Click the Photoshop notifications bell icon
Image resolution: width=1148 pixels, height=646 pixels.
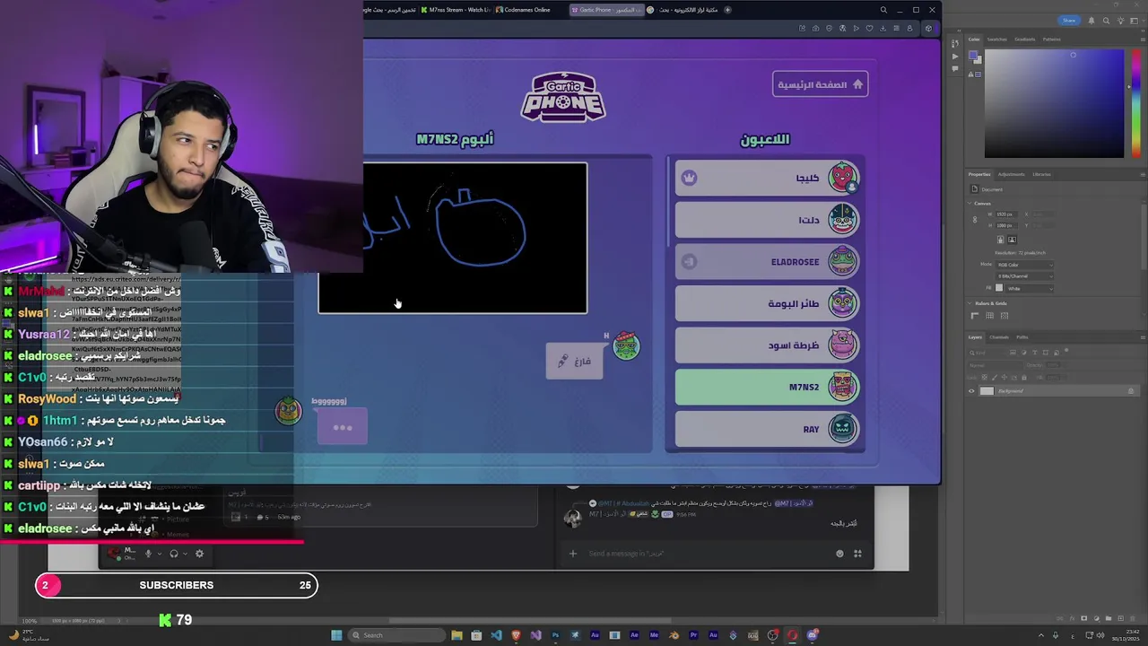(1091, 21)
